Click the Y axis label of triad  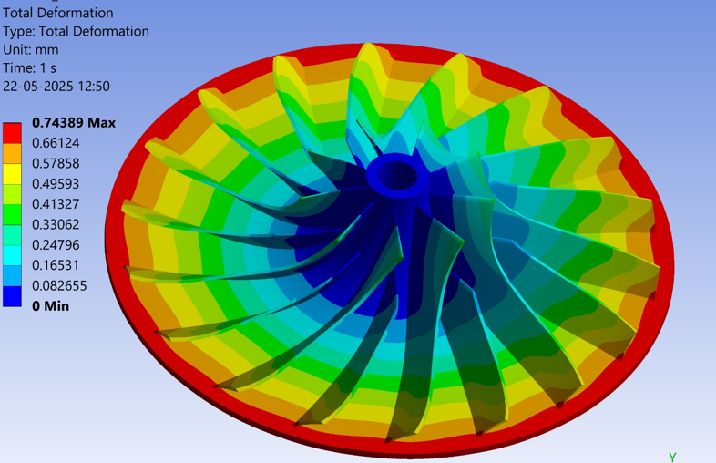coord(672,457)
